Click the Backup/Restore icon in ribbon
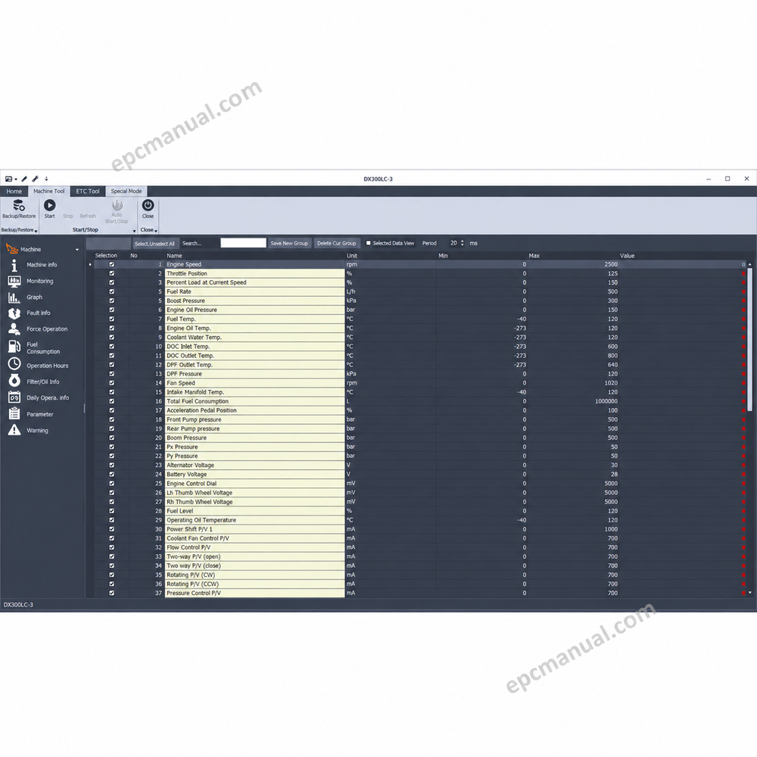 coord(18,205)
